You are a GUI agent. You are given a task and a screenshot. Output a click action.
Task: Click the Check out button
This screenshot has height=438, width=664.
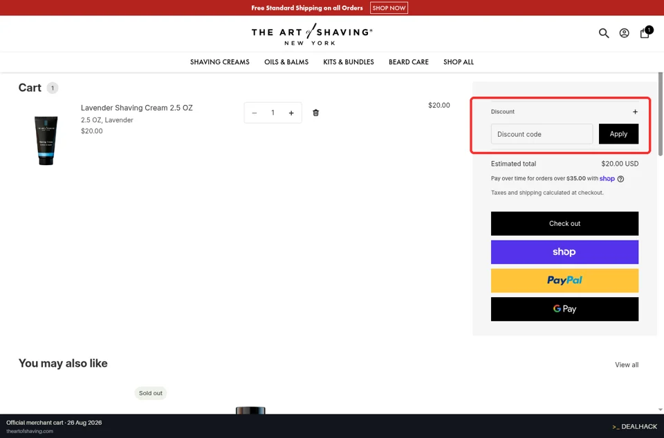pyautogui.click(x=565, y=224)
